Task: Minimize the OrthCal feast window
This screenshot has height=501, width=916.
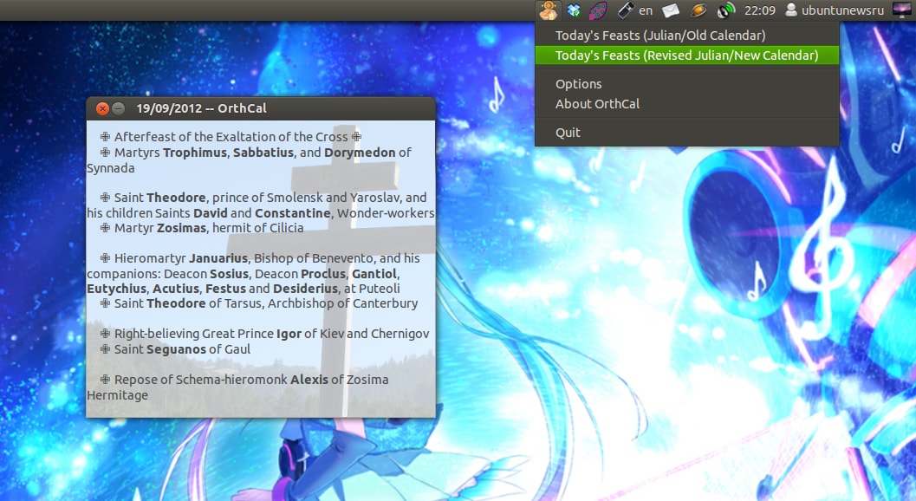Action: pos(118,108)
